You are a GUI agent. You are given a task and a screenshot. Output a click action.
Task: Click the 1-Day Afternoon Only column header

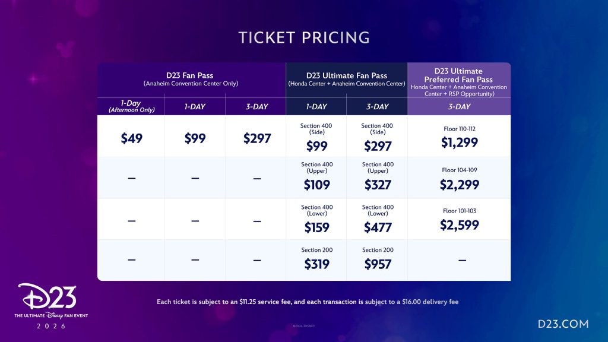[x=131, y=106]
